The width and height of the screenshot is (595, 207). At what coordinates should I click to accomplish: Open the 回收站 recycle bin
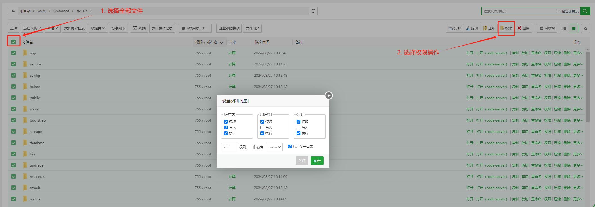547,28
